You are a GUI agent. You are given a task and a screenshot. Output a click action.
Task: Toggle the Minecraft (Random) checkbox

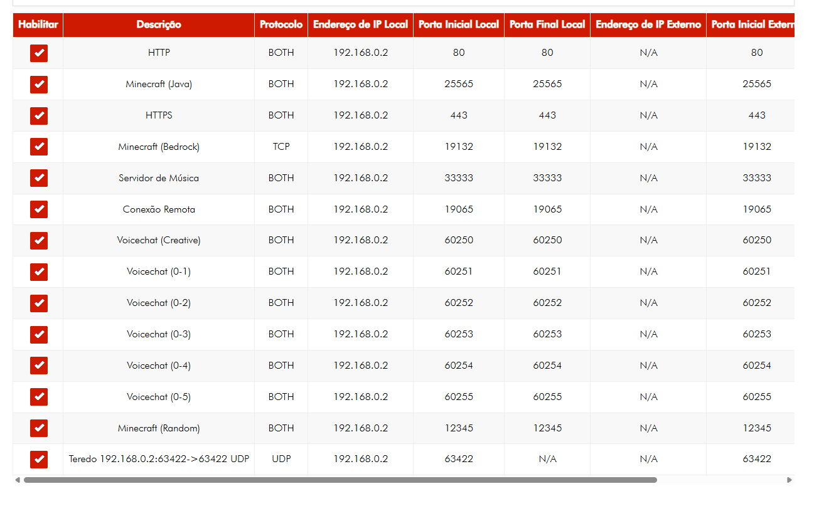pos(39,428)
